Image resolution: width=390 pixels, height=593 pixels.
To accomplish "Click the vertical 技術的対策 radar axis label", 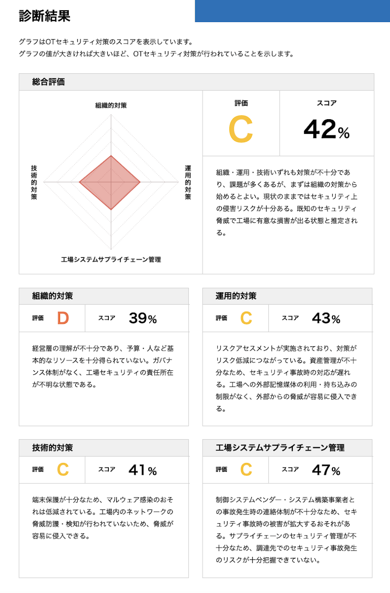I will [34, 182].
